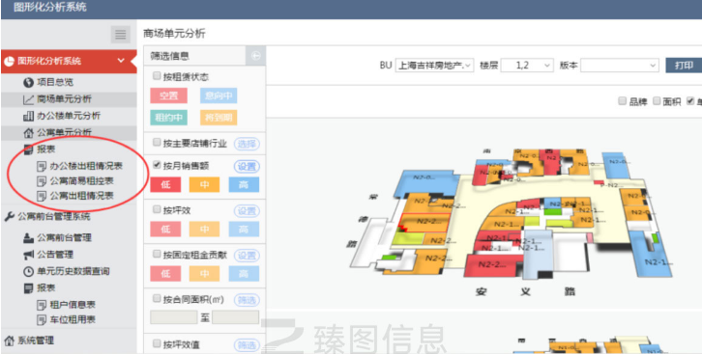Click the document icon beside 公寓出租情况表

click(42, 196)
